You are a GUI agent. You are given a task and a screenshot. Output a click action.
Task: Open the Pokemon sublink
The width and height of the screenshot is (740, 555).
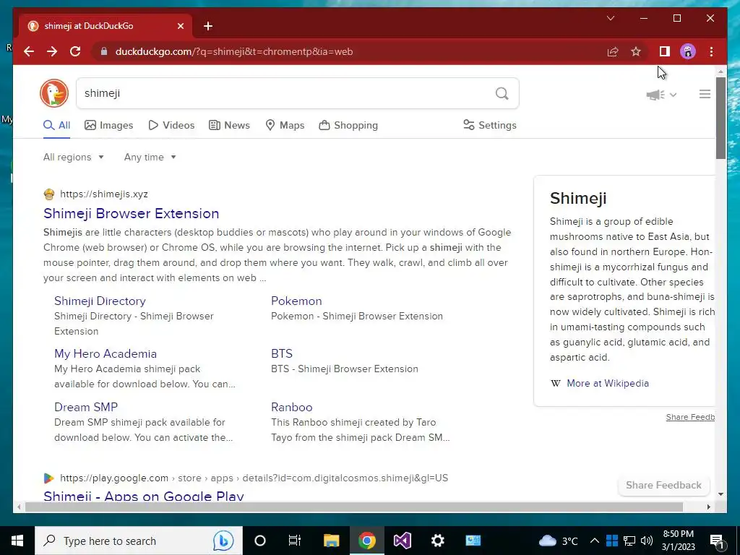tap(296, 301)
